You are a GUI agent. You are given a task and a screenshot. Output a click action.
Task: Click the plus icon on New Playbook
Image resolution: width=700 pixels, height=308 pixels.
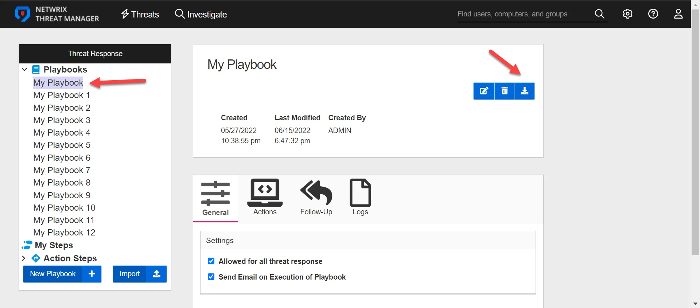tap(92, 274)
